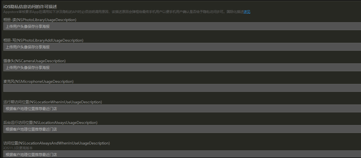This screenshot has height=158, width=361.
Task: Click the 麦克风(NSMicrophoneUsageDescription) label
Action: pos(38,81)
